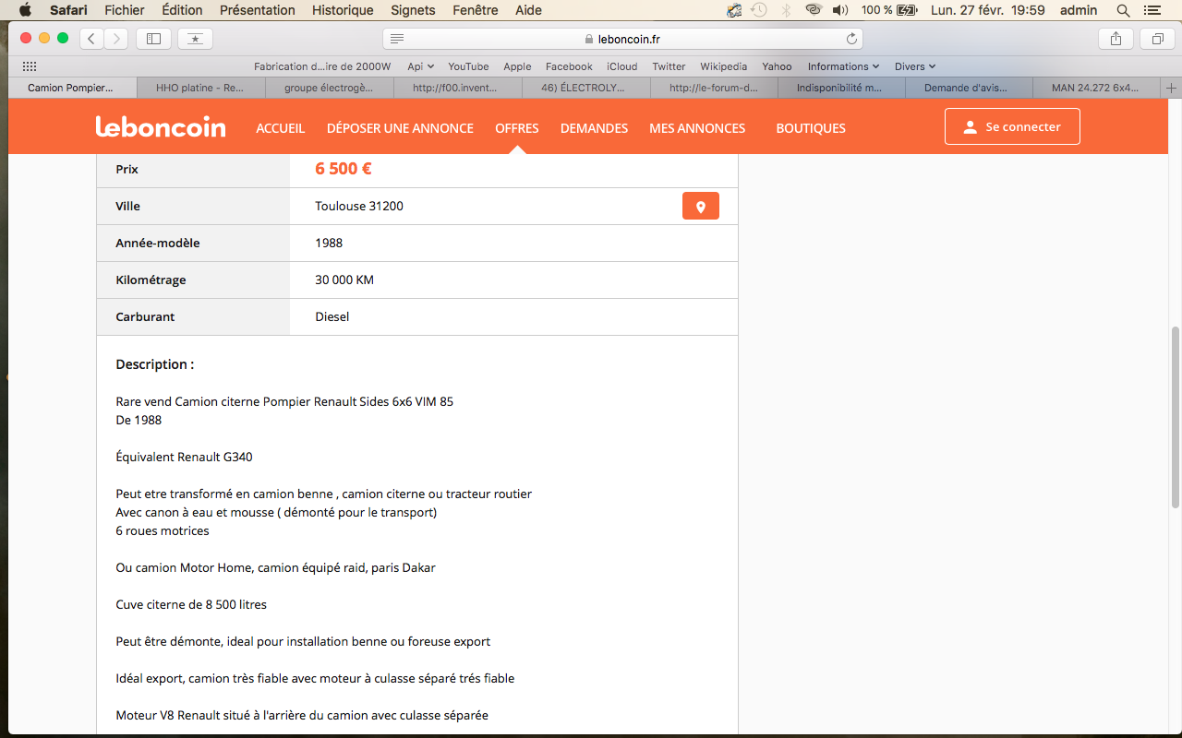Screen dimensions: 1182x738
Task: Open the Top Sites star button
Action: 195,39
